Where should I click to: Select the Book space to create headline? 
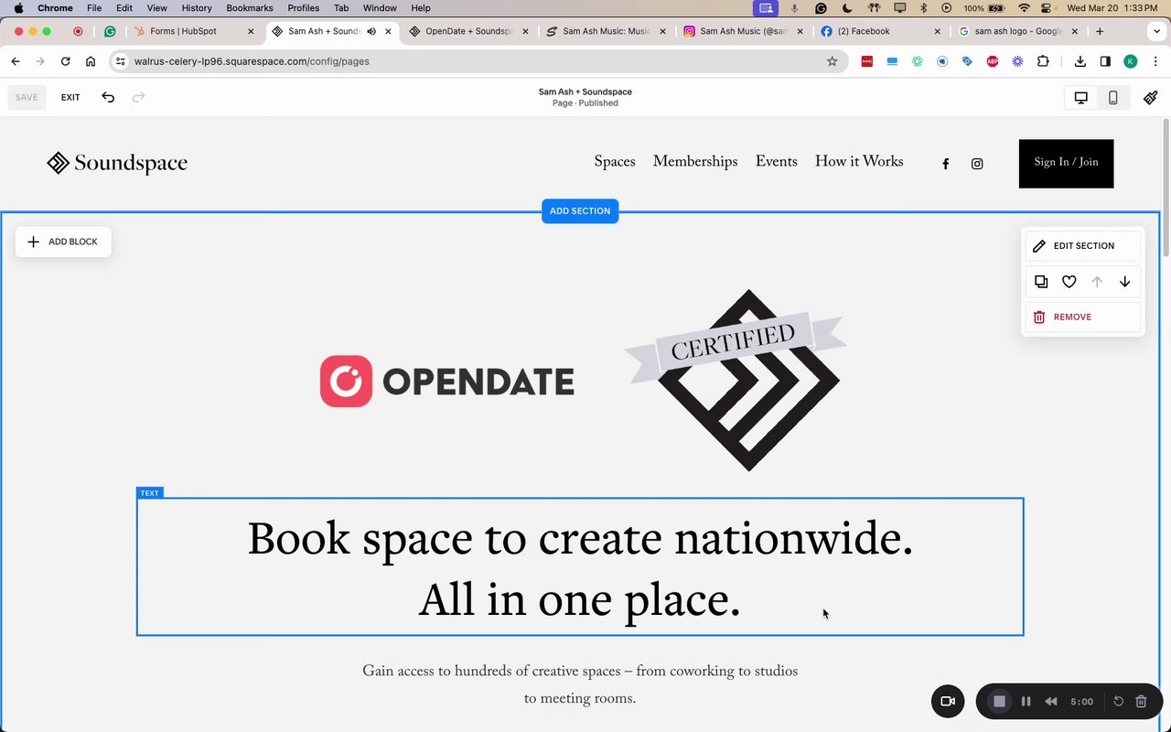[580, 567]
